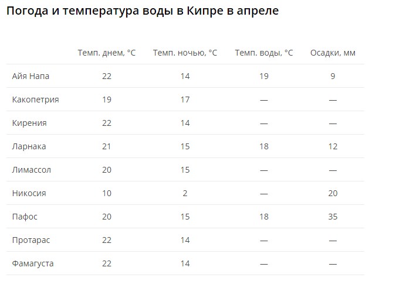Image resolution: width=393 pixels, height=281 pixels.
Task: Click the Кирения city name
Action: pos(29,123)
